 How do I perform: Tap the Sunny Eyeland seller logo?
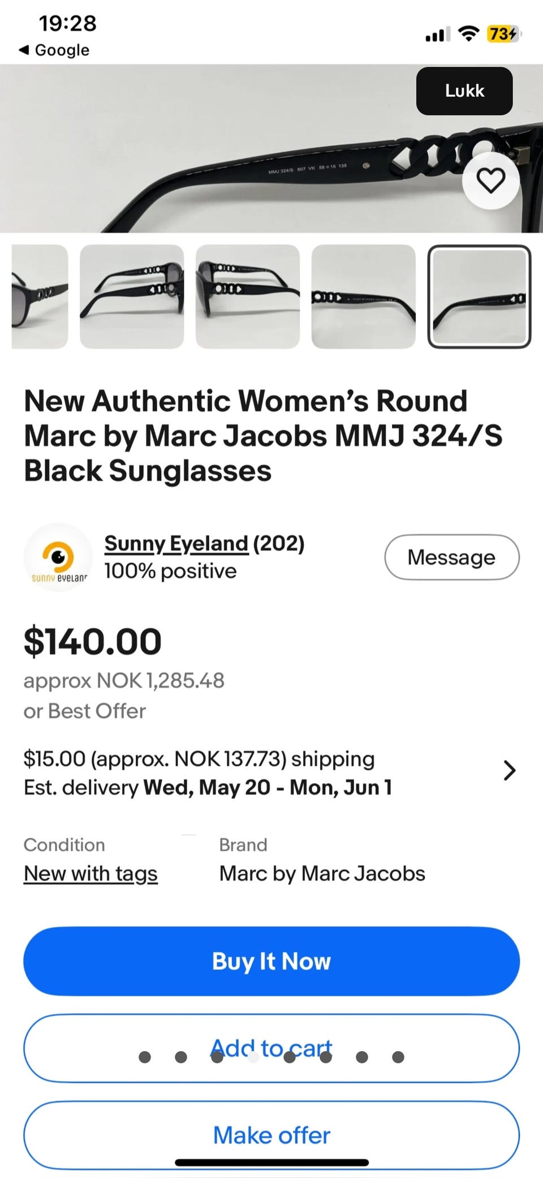[58, 557]
